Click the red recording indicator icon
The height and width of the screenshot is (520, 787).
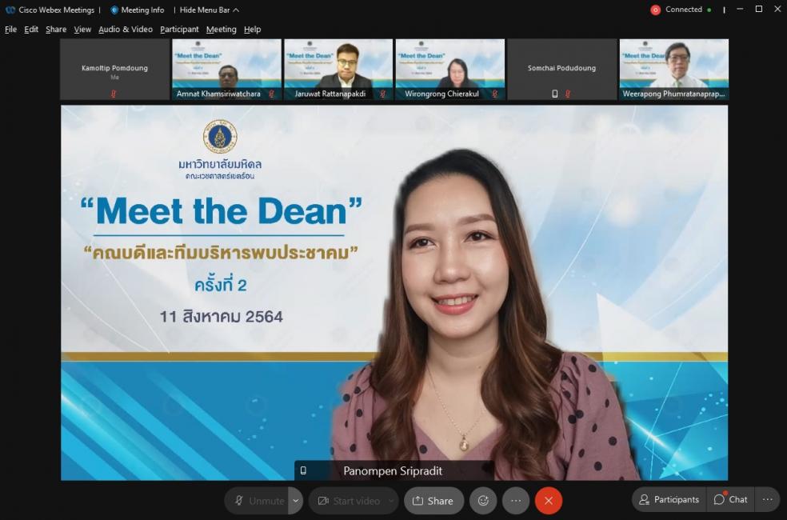(656, 10)
